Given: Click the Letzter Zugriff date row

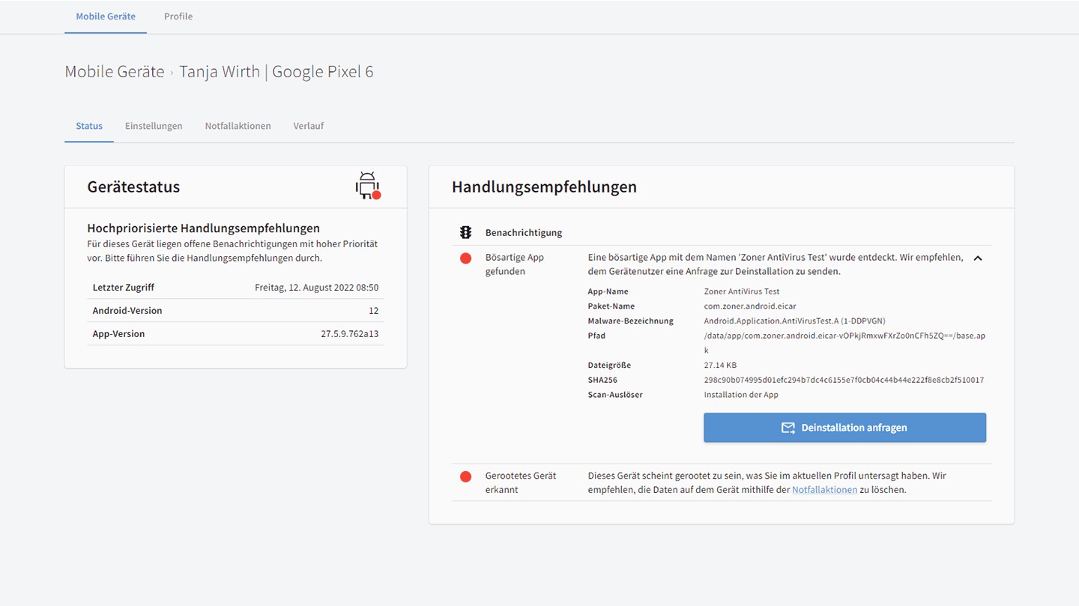Looking at the screenshot, I should (x=235, y=288).
